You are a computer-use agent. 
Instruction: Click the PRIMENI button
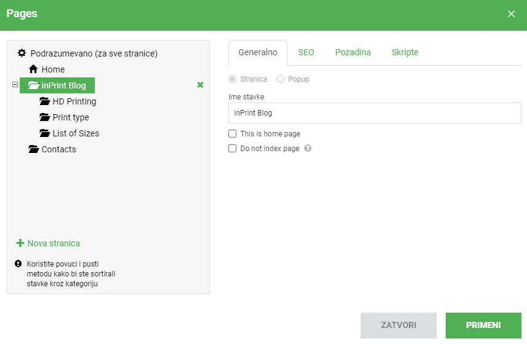click(483, 325)
